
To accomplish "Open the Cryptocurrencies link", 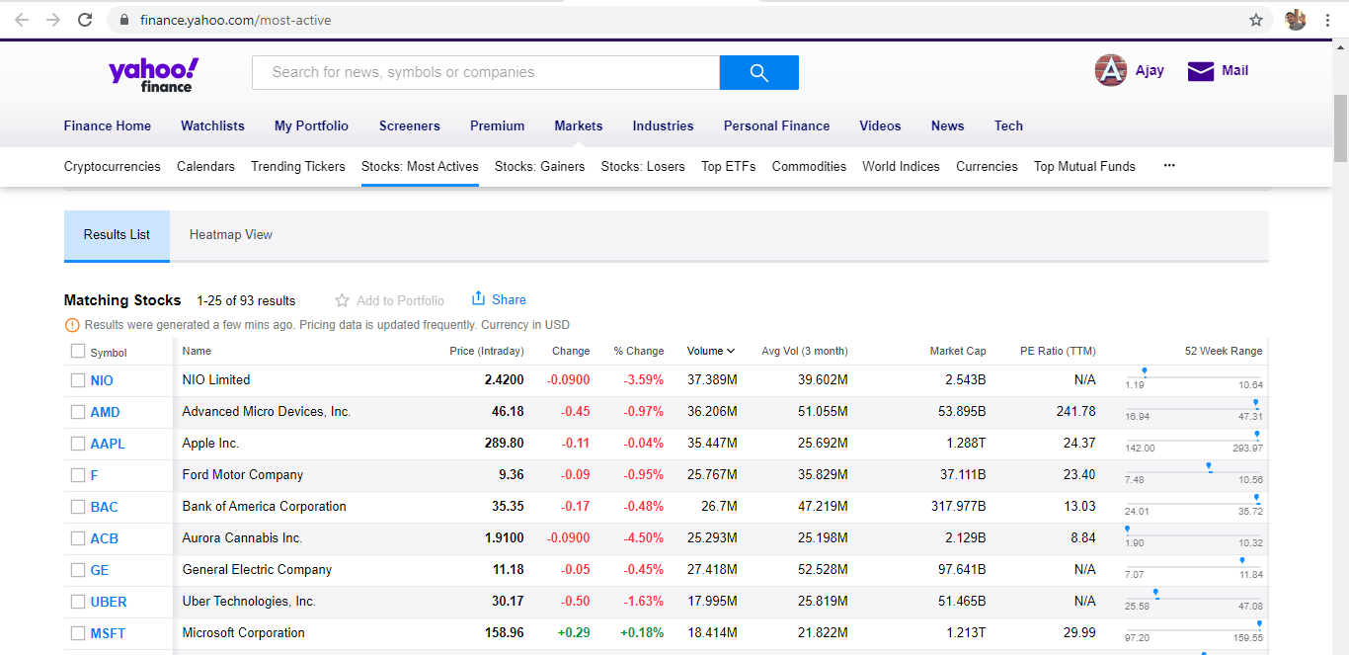I will tap(112, 166).
